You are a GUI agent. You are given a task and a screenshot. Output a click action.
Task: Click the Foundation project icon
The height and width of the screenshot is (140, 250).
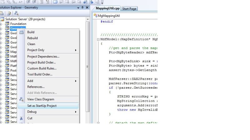7,24
